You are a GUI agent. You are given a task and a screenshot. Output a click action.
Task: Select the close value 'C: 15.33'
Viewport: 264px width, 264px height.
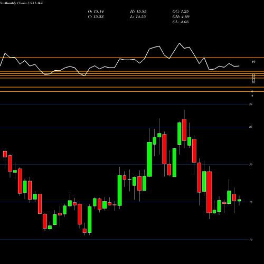96,17
